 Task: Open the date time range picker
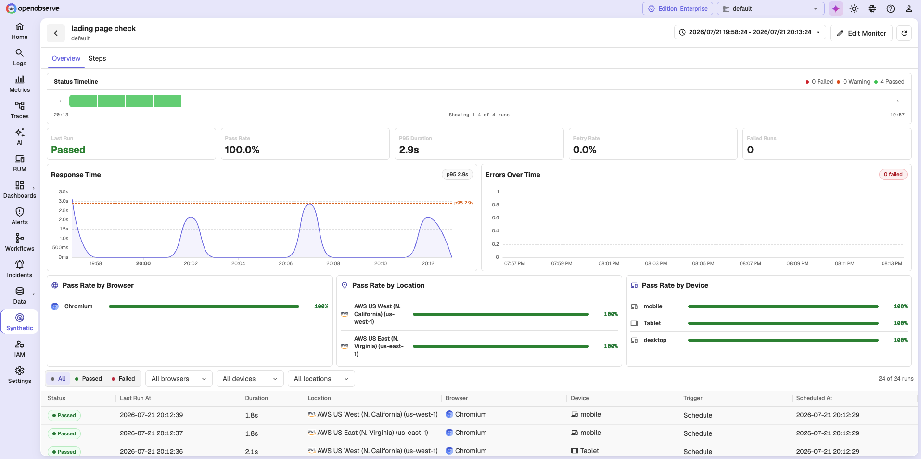[750, 32]
